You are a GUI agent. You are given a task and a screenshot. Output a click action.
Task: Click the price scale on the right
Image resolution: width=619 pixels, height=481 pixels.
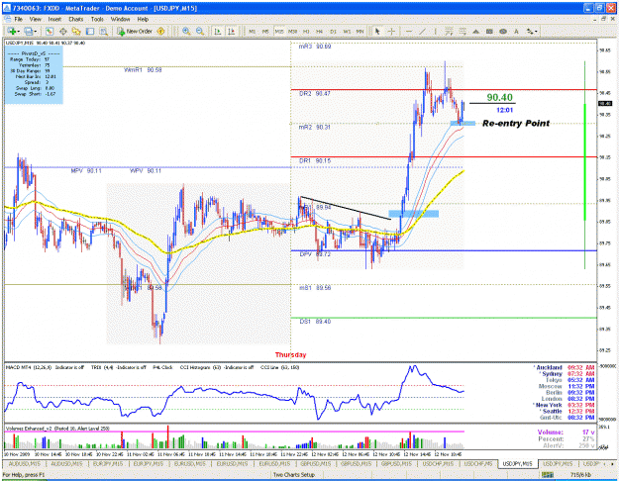tap(607, 201)
